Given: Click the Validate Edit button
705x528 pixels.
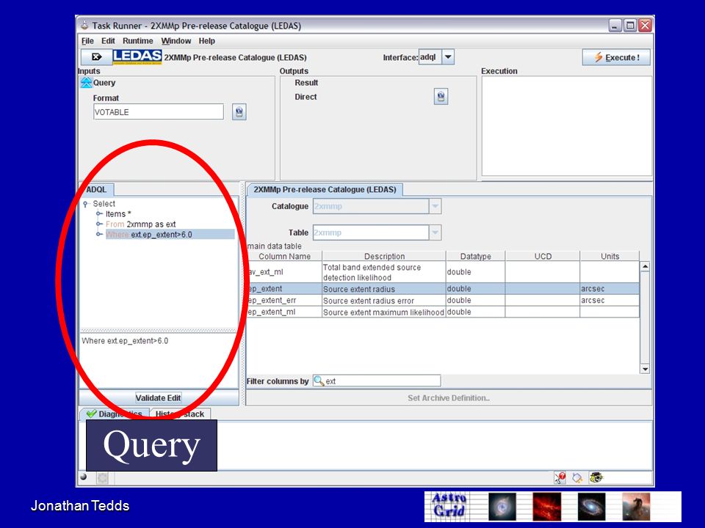Looking at the screenshot, I should click(x=159, y=397).
